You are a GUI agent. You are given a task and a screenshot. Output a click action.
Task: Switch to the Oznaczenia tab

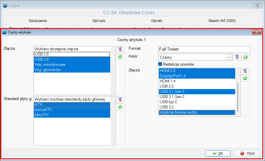38,21
